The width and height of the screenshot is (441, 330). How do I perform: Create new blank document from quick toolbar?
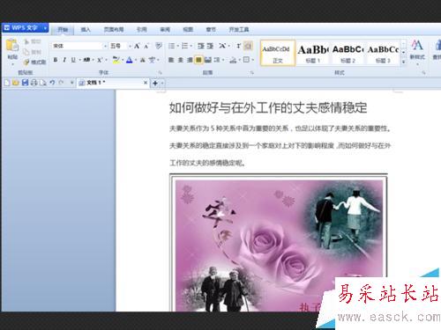7,83
